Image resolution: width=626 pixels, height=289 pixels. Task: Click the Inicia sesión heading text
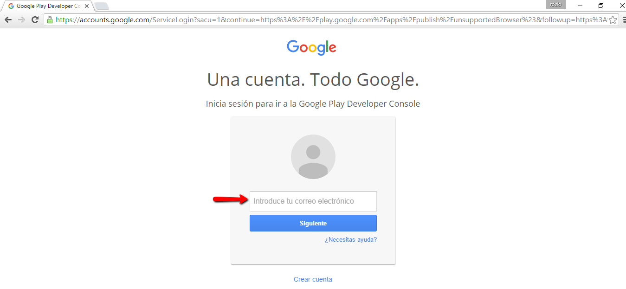coord(313,103)
